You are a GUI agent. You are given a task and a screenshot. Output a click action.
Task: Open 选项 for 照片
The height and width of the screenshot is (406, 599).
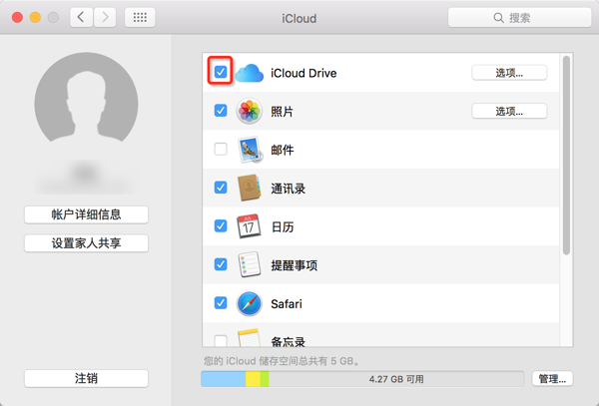click(509, 111)
